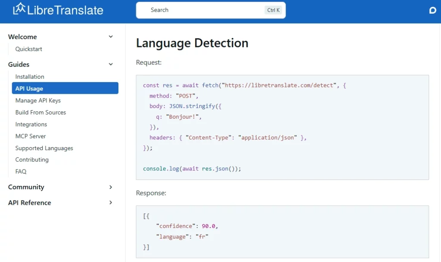Screen dimensions: 441x262
Task: Open the Quickstart page
Action: click(x=29, y=49)
